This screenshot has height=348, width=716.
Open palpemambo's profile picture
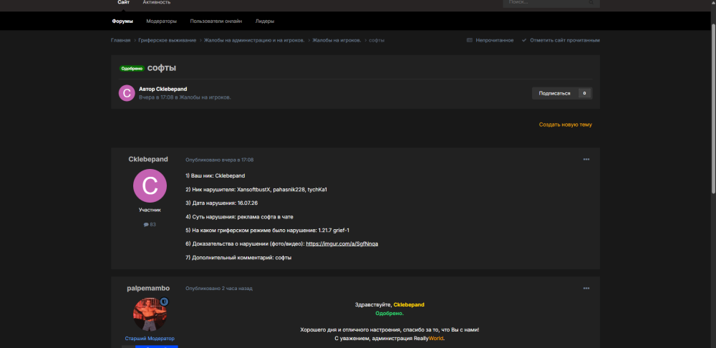pos(150,314)
